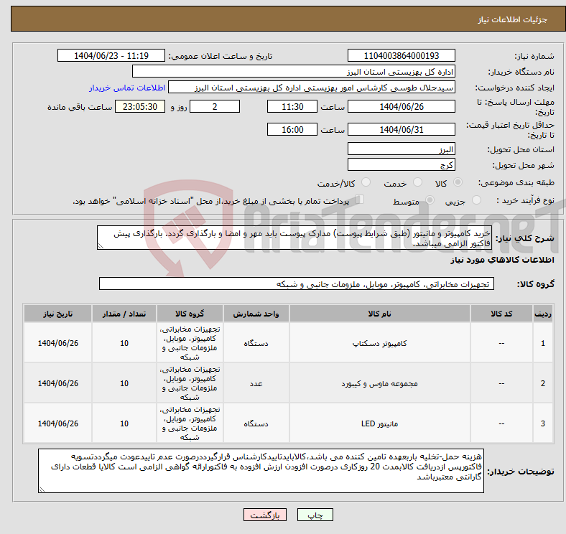Select the کالا/خدمت radio button
The image size is (566, 534).
366,182
